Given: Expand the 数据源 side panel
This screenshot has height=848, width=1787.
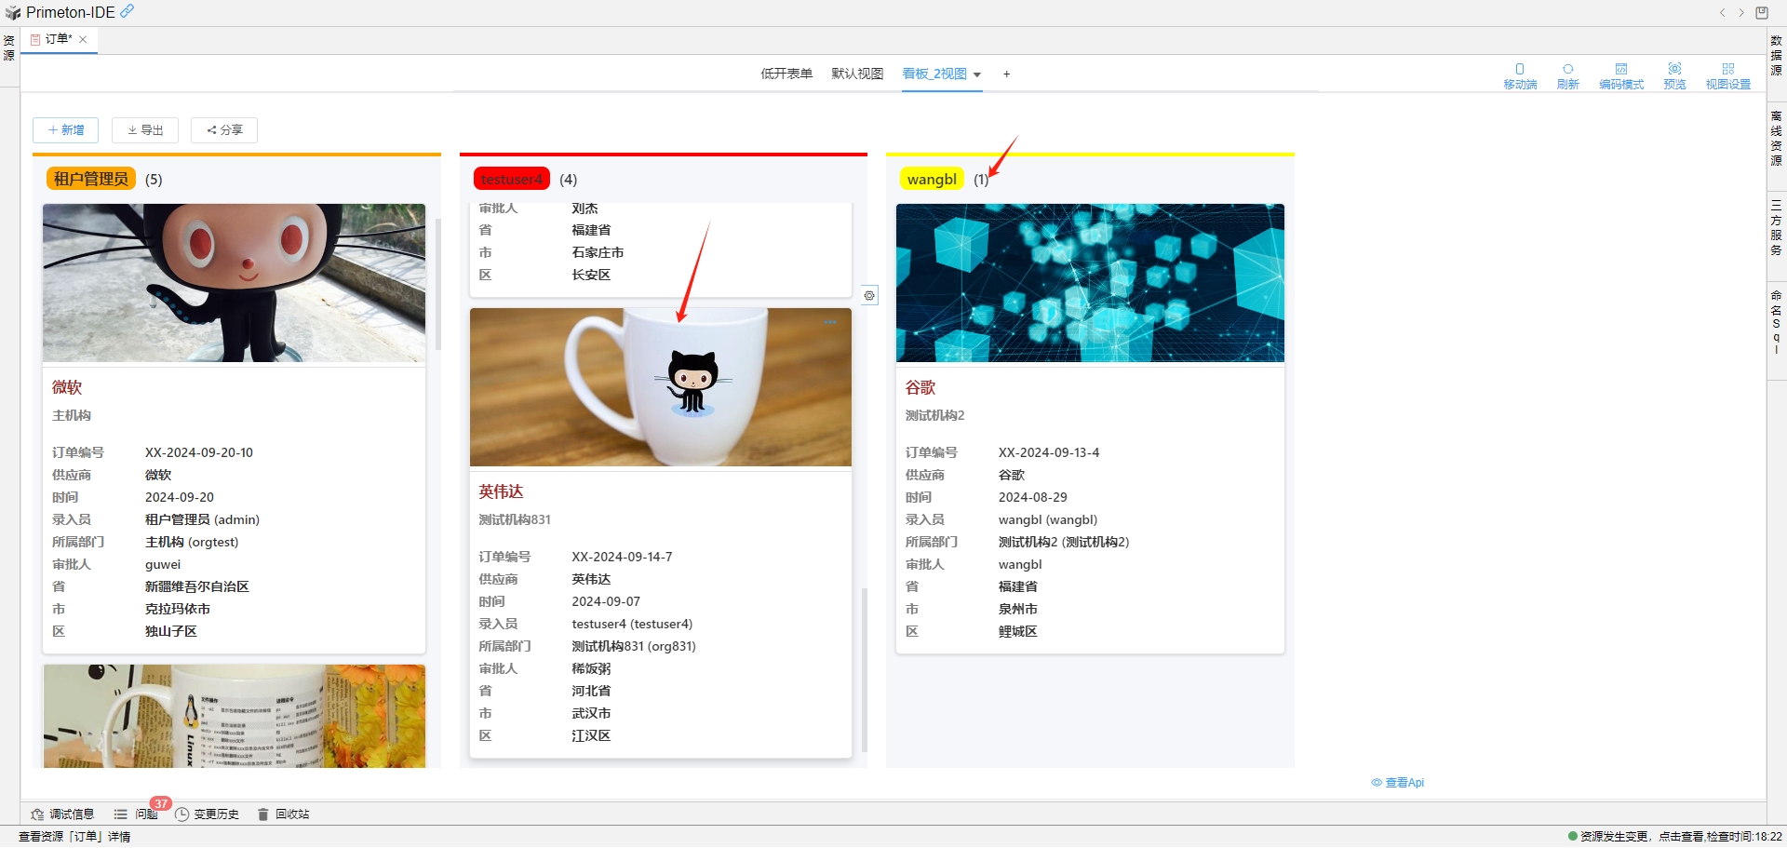Looking at the screenshot, I should coord(1776,56).
